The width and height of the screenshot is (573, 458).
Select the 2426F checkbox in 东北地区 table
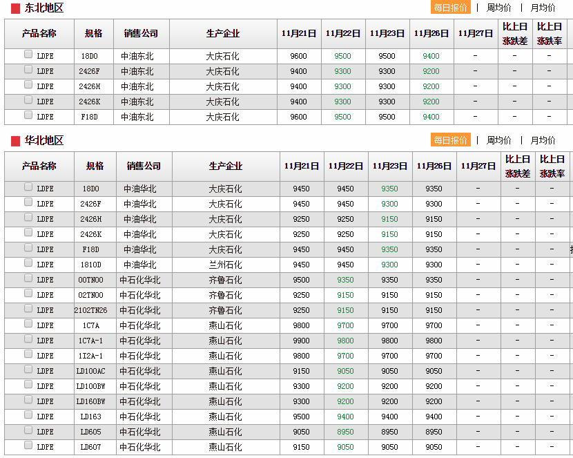point(28,70)
